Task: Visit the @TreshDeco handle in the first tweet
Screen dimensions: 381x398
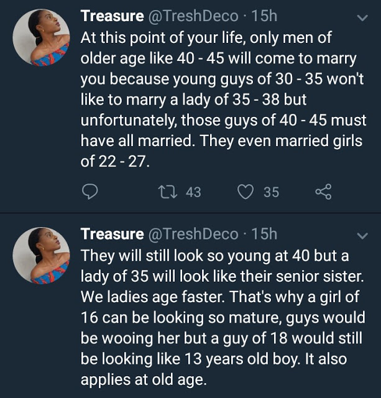Action: point(193,17)
